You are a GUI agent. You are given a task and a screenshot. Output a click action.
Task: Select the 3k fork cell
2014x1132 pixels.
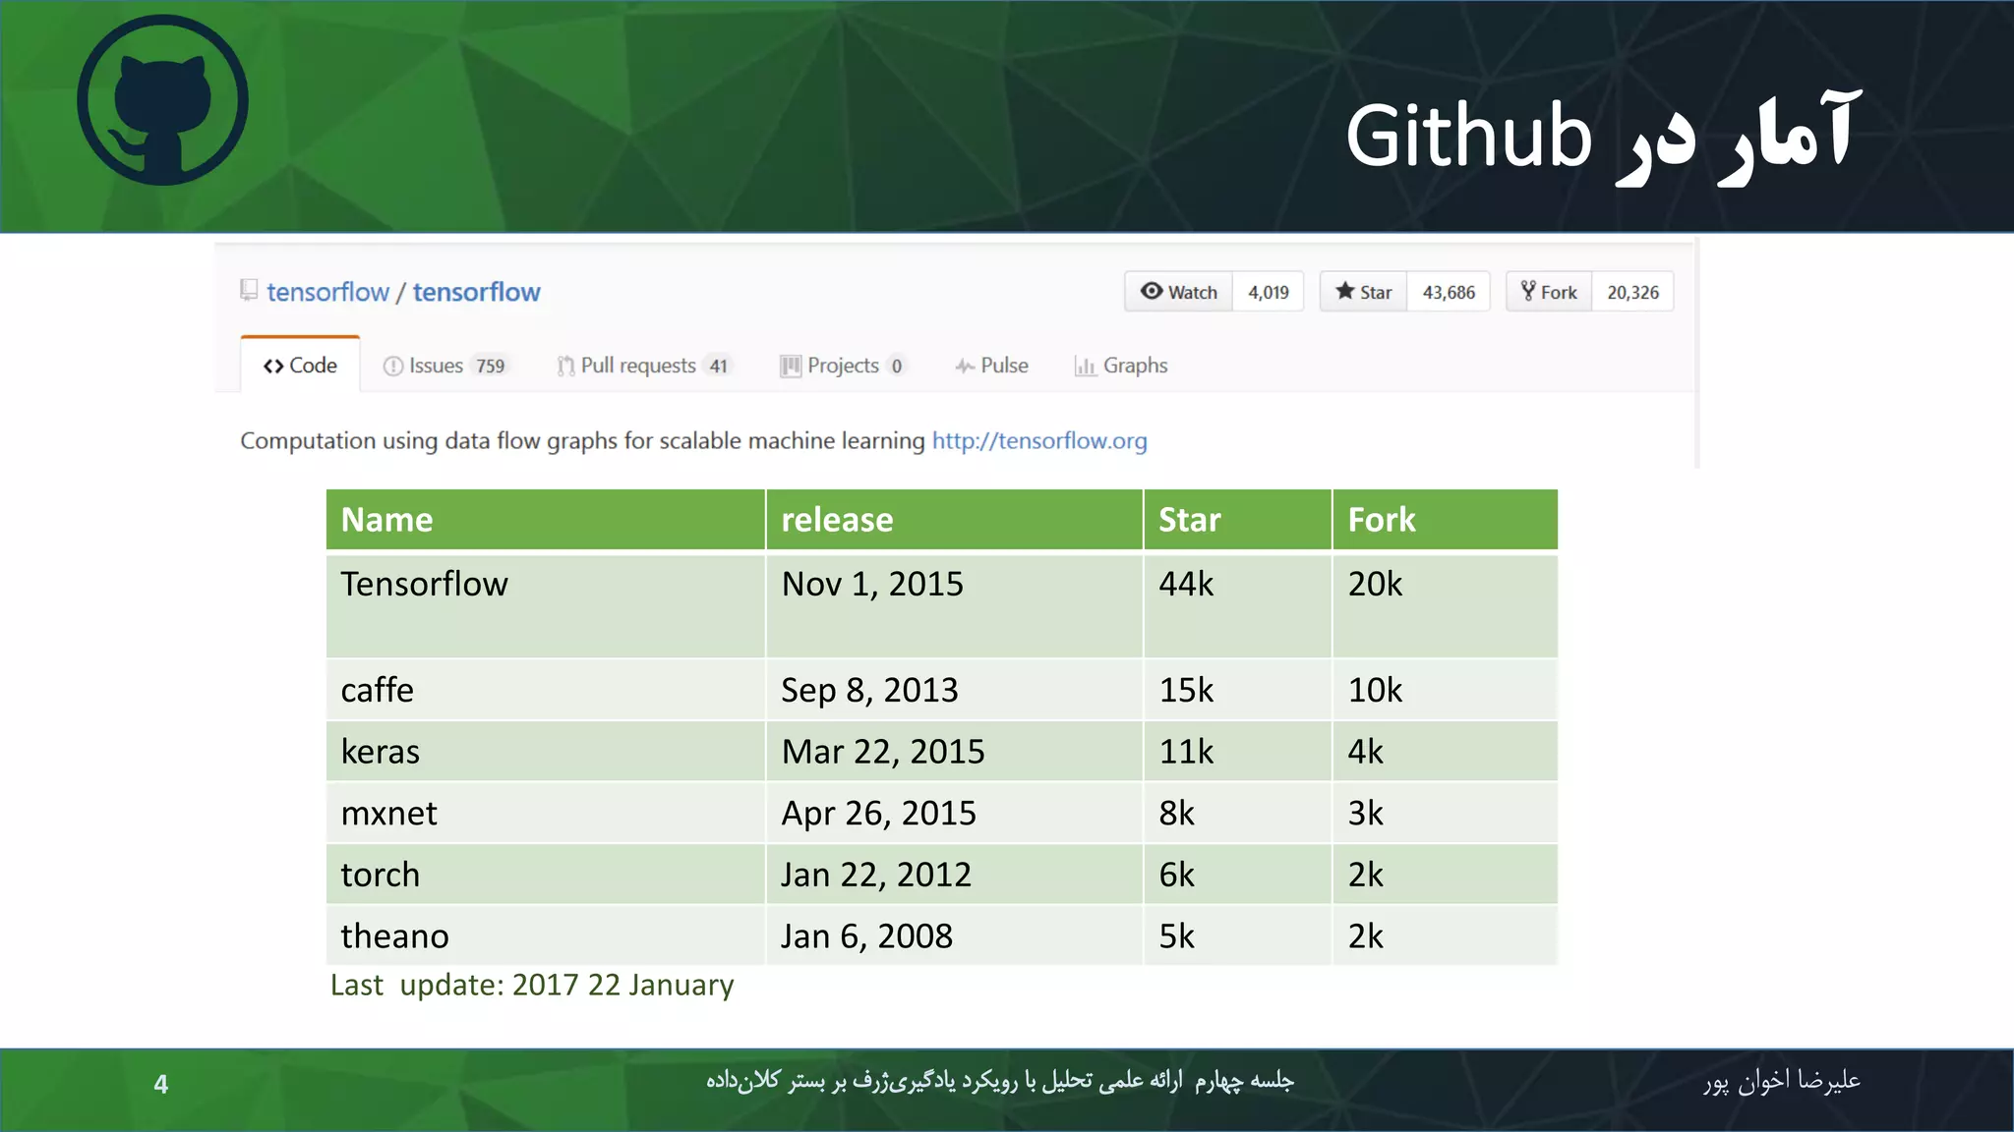[x=1446, y=813]
